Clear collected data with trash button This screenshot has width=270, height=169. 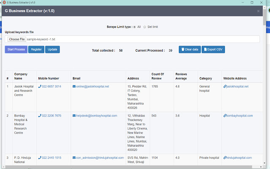pyautogui.click(x=189, y=49)
